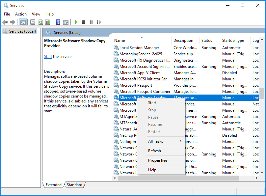Click Core Windo... description cell

185,48
